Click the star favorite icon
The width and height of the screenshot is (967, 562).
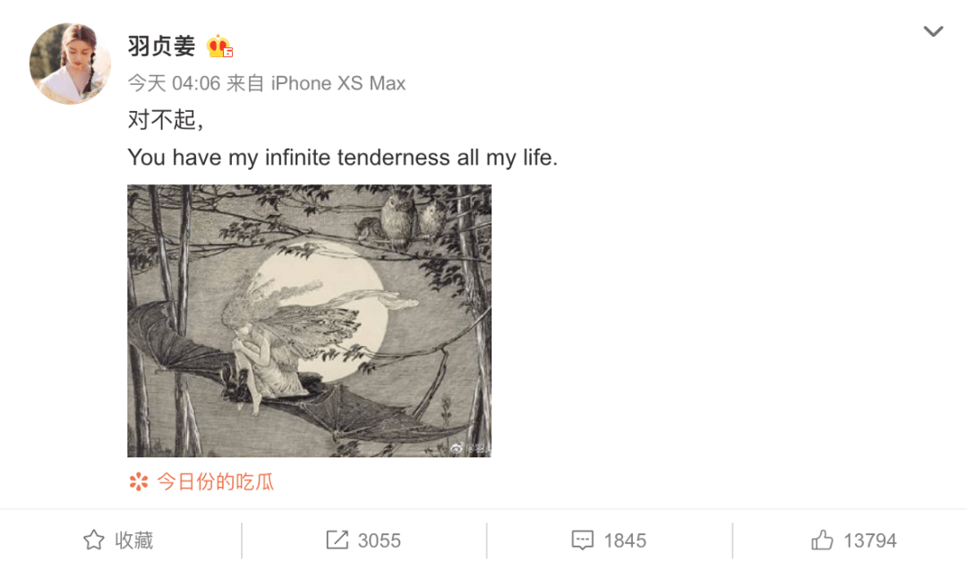pos(94,541)
